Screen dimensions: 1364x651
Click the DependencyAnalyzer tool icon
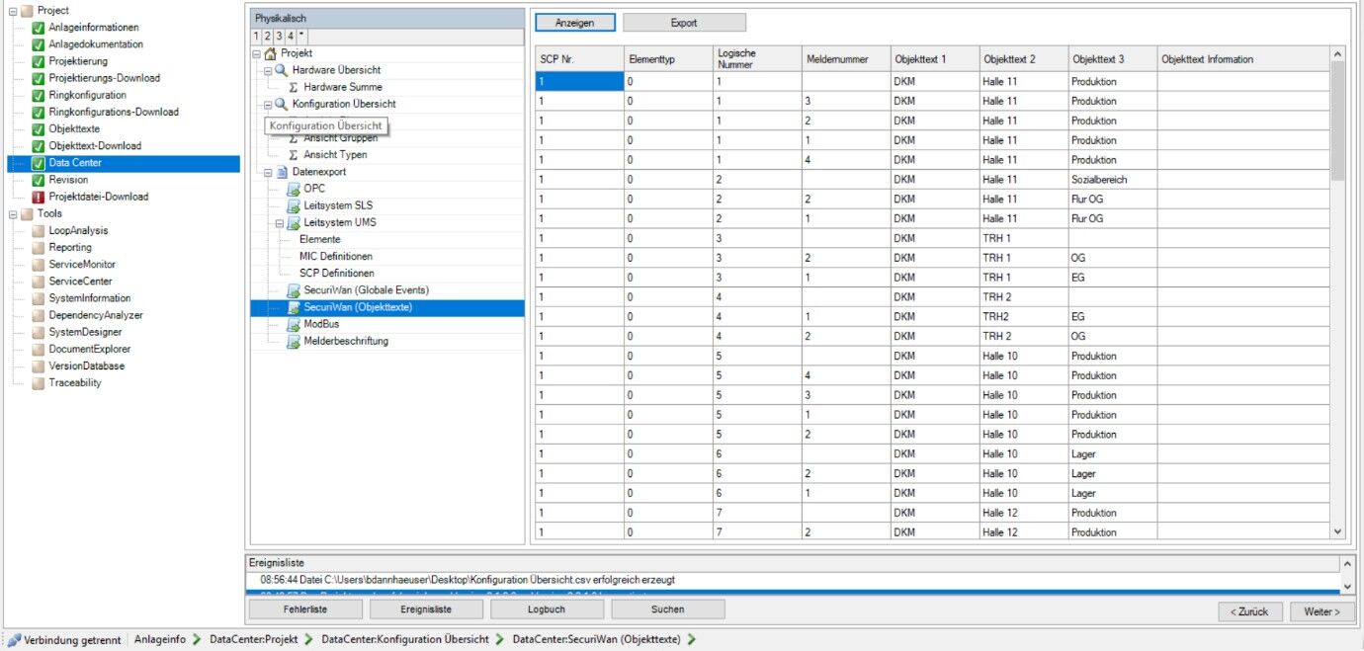38,315
